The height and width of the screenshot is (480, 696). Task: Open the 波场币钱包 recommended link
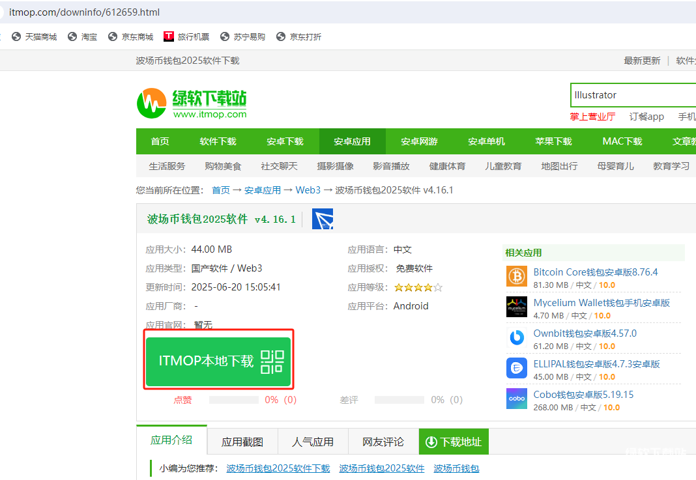(456, 468)
